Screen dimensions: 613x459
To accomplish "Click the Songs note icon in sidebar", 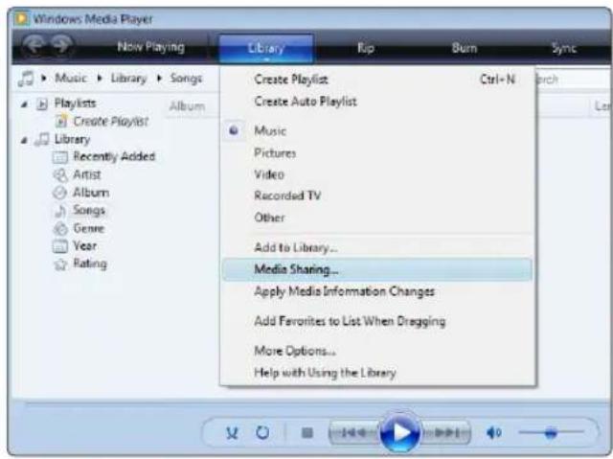I will [x=60, y=211].
